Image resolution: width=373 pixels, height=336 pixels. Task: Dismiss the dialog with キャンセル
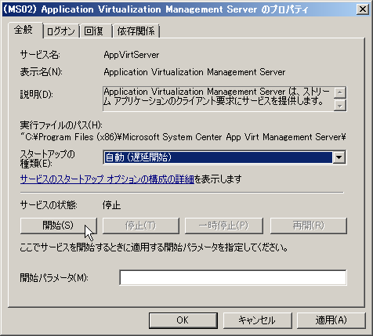point(257,320)
